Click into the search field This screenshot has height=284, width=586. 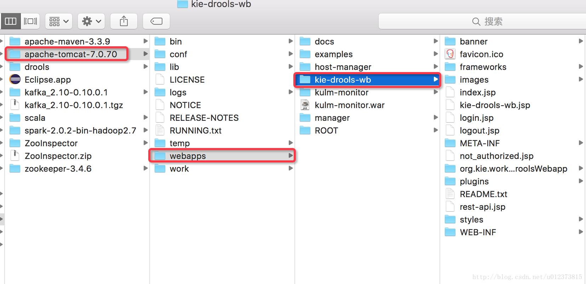tap(482, 22)
